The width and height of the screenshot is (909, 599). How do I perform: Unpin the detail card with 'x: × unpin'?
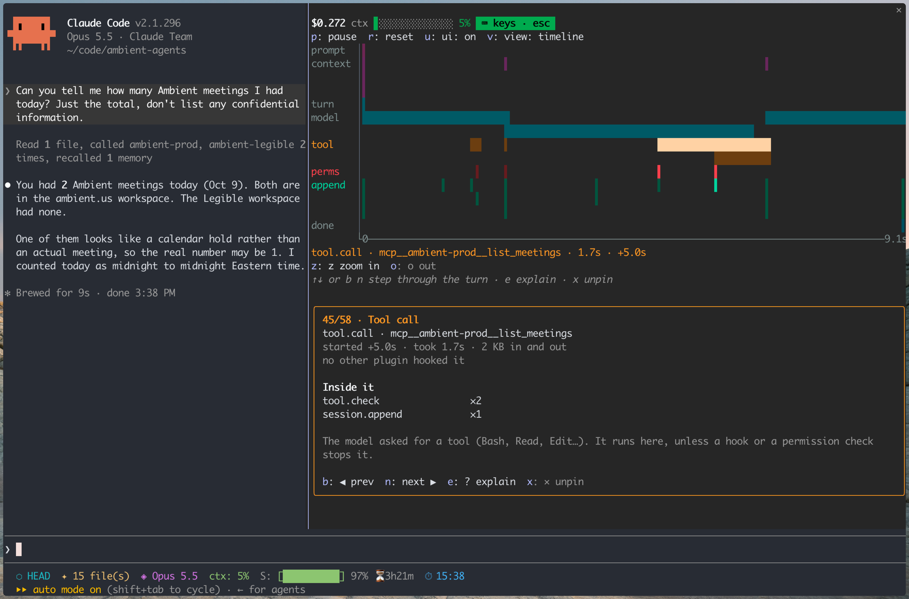(555, 482)
